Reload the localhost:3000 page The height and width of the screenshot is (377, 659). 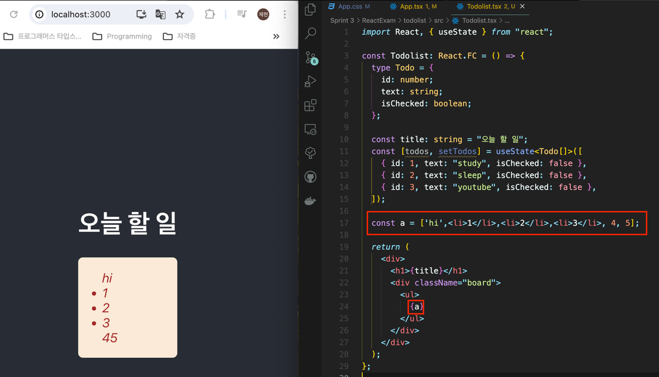click(14, 14)
